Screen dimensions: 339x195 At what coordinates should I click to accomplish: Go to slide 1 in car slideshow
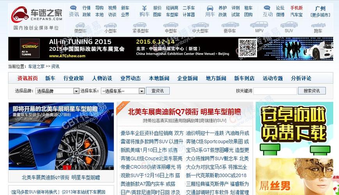[x=67, y=168]
